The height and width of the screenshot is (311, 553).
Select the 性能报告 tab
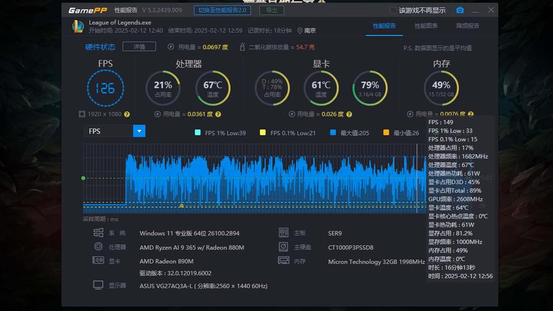pyautogui.click(x=384, y=26)
